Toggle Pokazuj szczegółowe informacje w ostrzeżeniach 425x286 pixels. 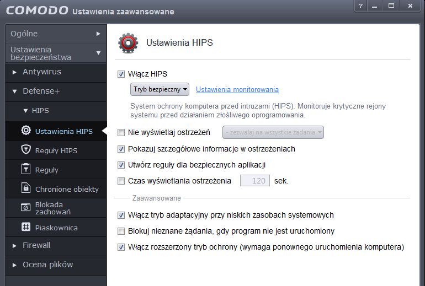click(121, 149)
